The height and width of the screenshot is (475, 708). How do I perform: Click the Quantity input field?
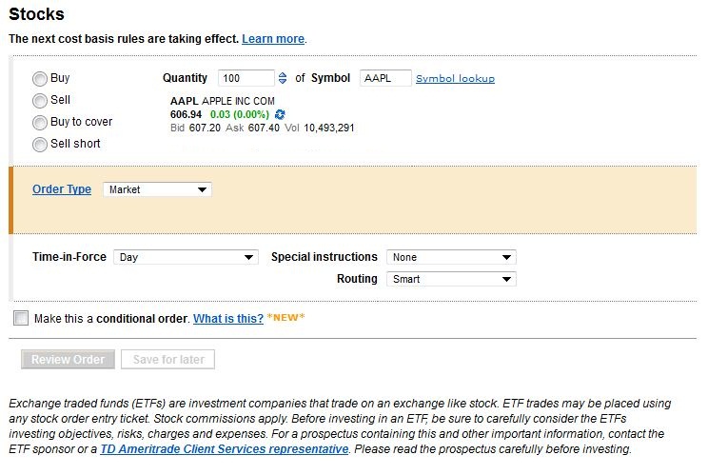pos(246,78)
